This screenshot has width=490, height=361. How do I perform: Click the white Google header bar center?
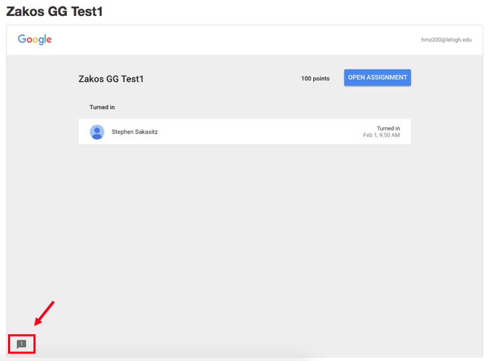coord(244,40)
